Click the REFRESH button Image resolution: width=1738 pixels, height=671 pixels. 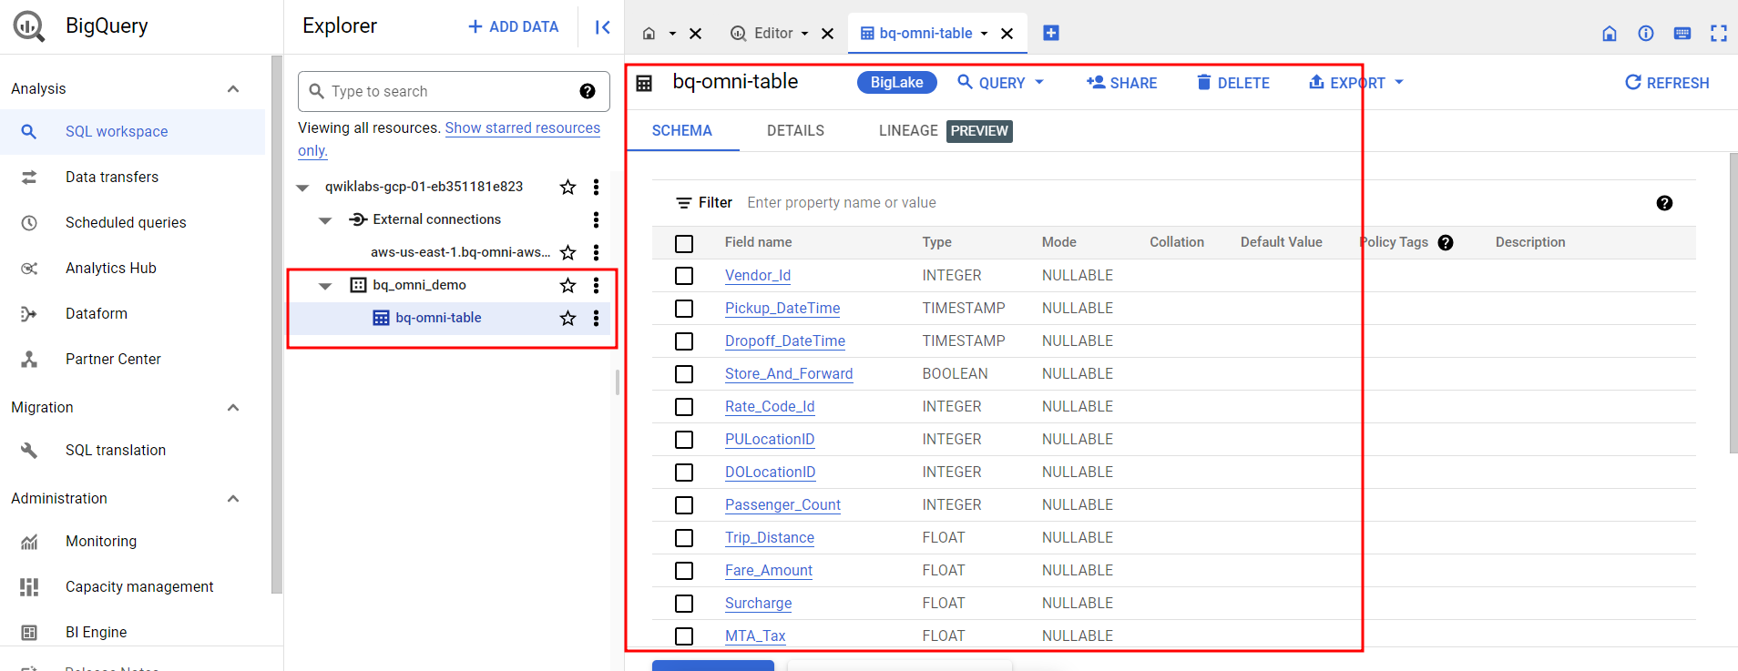point(1667,83)
